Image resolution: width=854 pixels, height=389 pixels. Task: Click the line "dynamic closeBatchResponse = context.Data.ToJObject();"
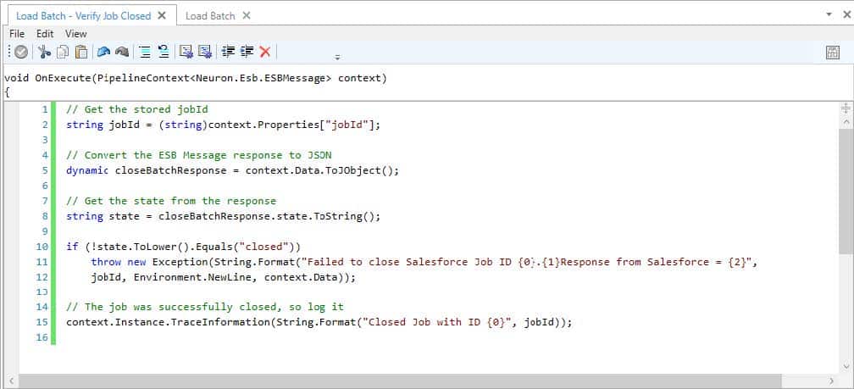(x=232, y=170)
